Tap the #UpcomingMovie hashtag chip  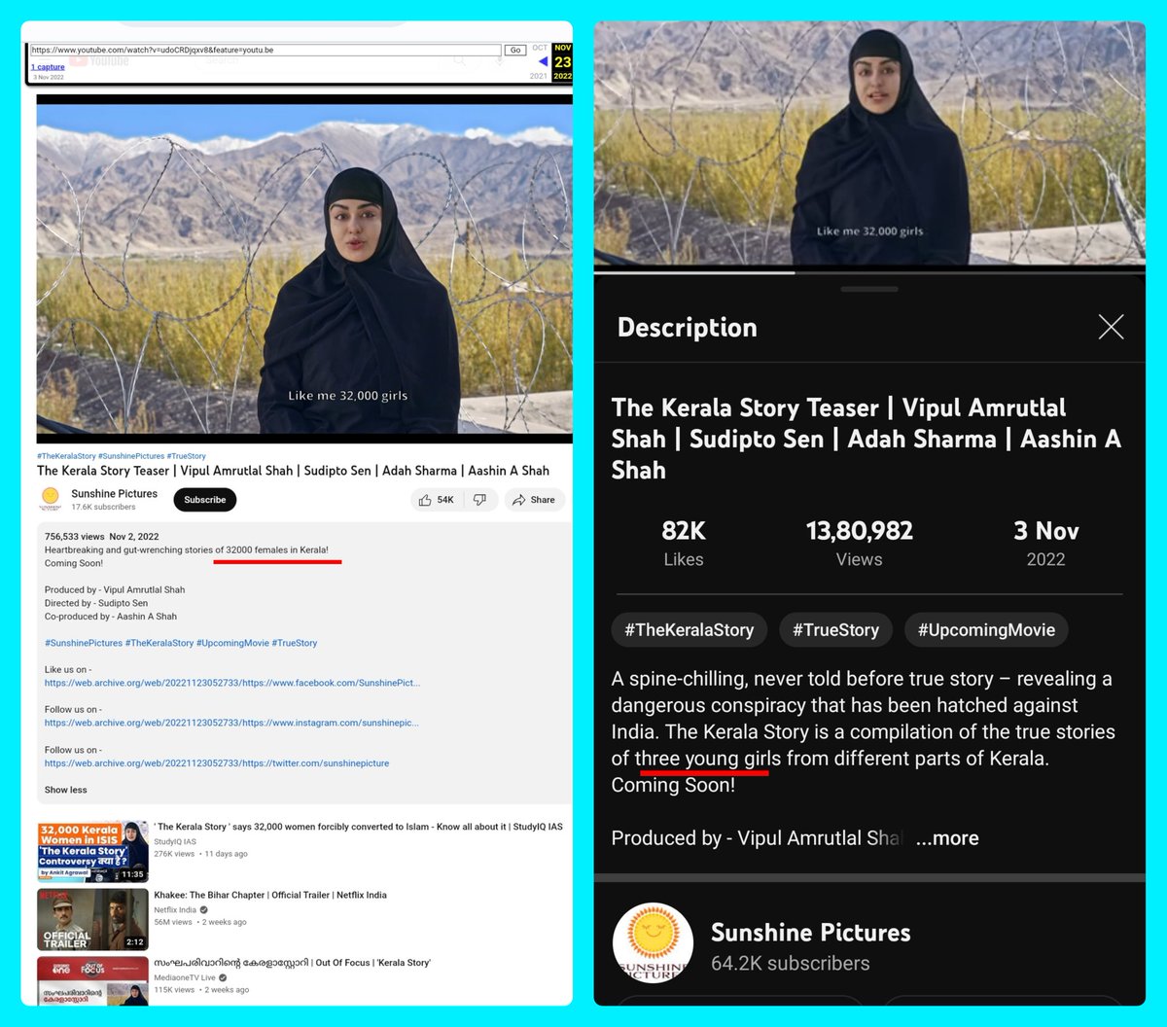tap(986, 630)
